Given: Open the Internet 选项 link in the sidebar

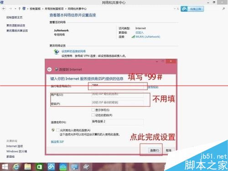Looking at the screenshot, I should click(15, 146).
